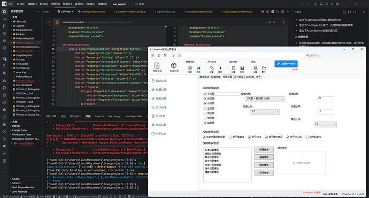369x198 pixels.
Task: Select the 尺寸标注 tab in Inventor window
Action: [239, 77]
